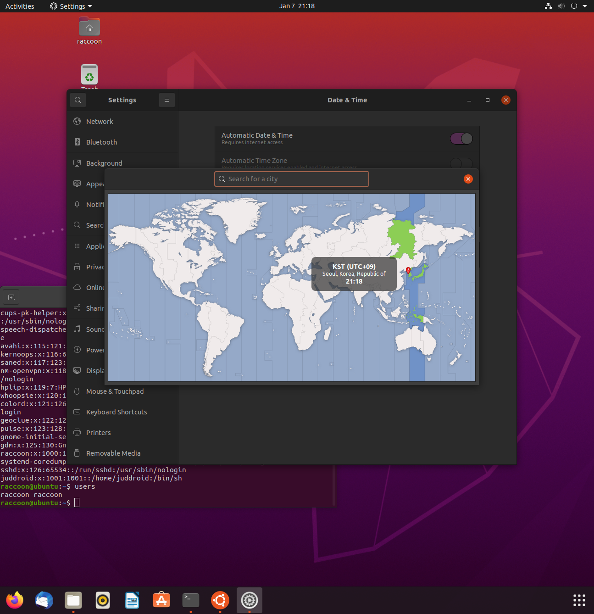594x614 pixels.
Task: Click the Power icon in sidebar
Action: [x=77, y=350]
